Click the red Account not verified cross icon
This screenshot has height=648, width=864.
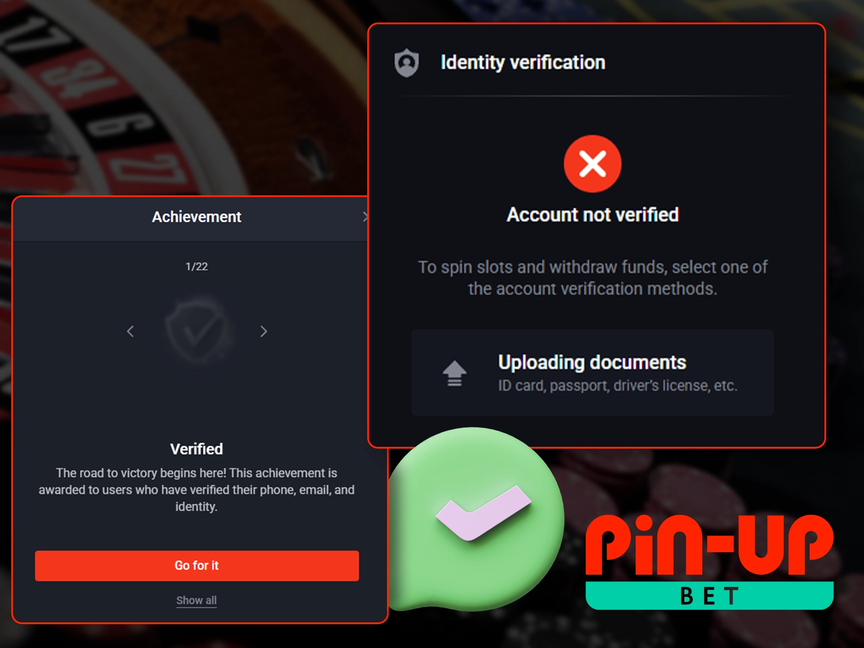pyautogui.click(x=592, y=163)
